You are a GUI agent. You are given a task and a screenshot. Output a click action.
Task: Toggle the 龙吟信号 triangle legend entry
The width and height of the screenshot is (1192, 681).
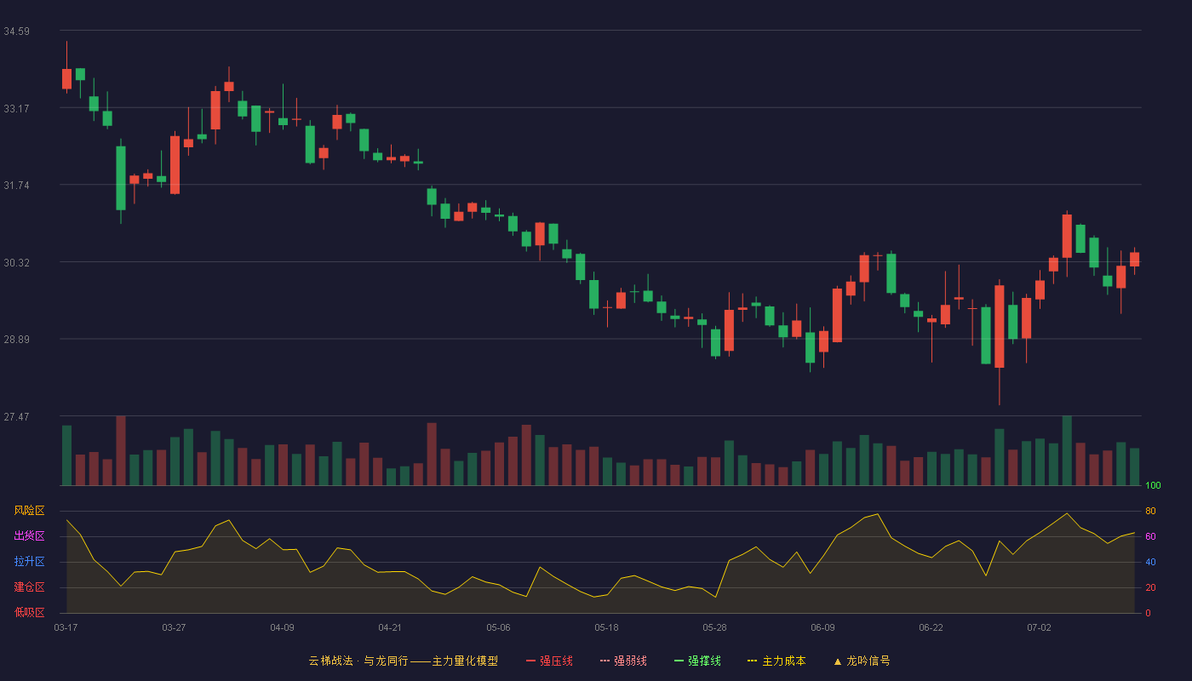tap(862, 661)
